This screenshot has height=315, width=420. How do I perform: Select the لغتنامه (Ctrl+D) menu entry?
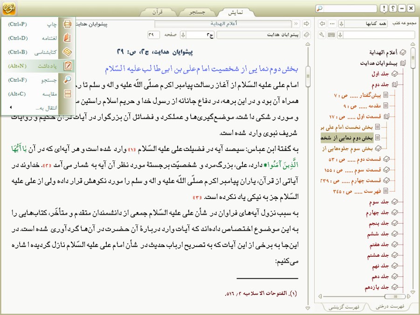point(38,38)
